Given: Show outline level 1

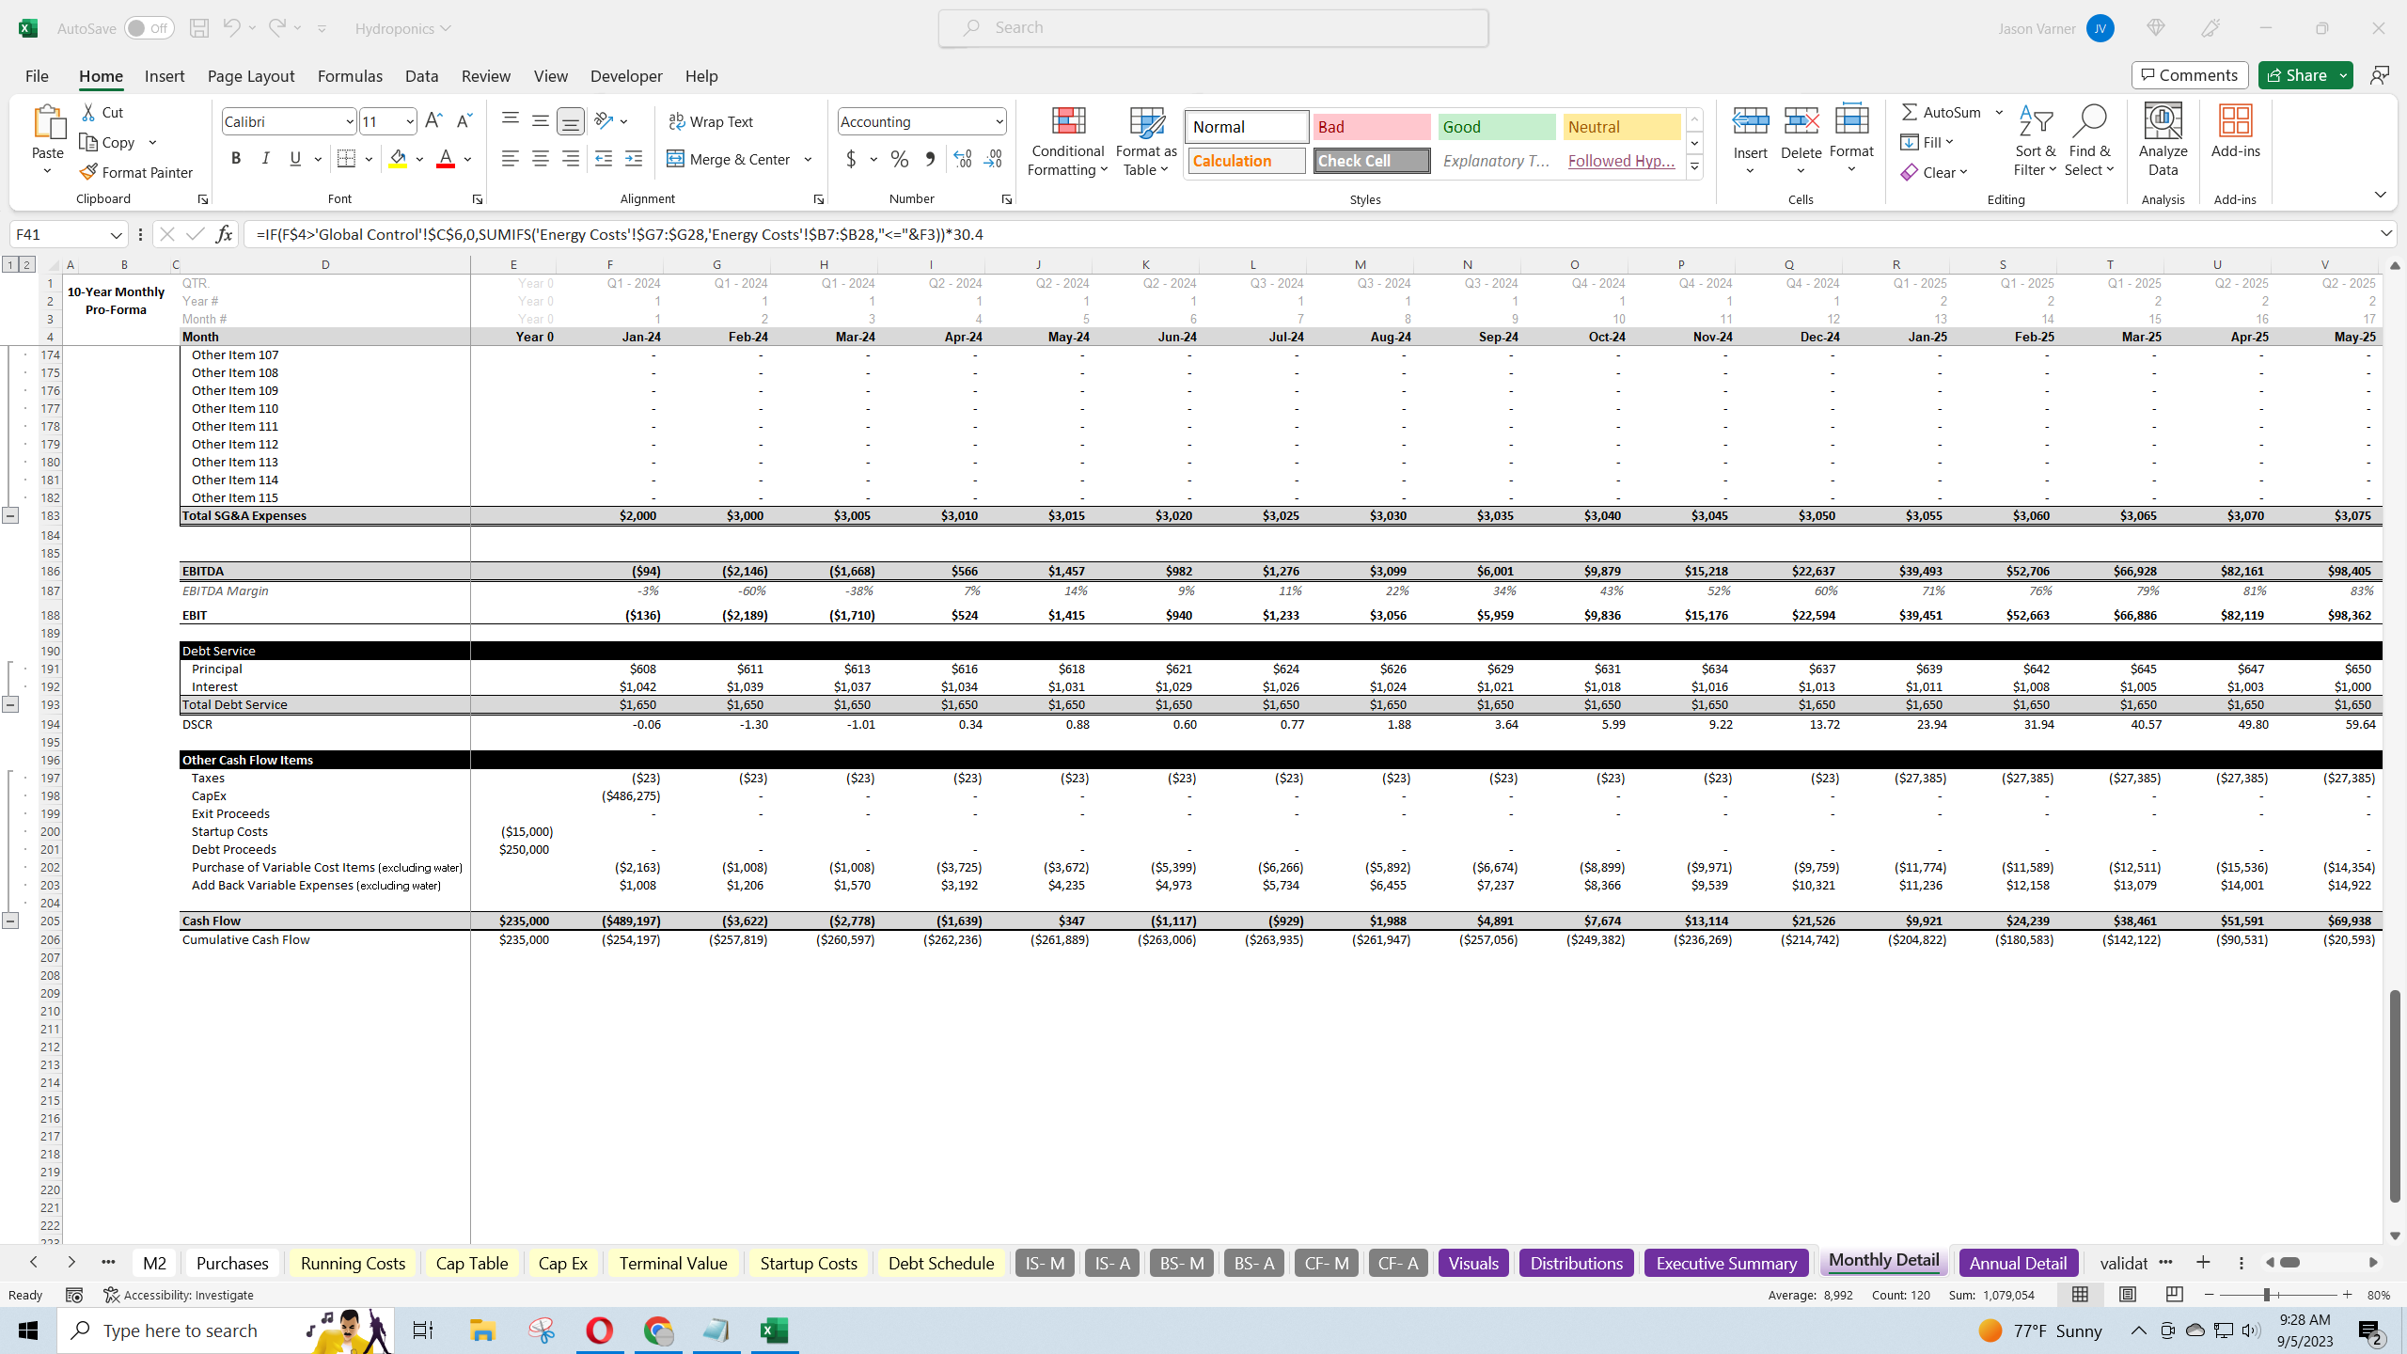Looking at the screenshot, I should (10, 264).
